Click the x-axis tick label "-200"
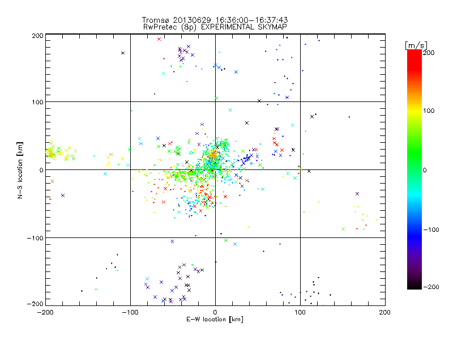 45,312
